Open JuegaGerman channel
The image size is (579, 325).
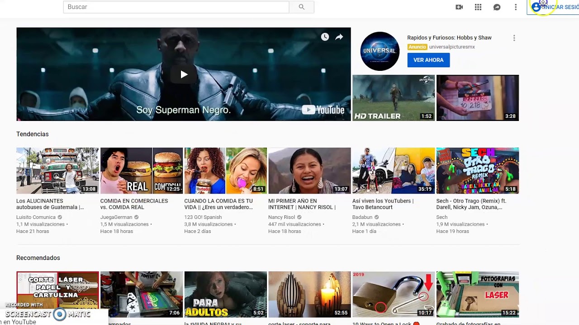[116, 217]
